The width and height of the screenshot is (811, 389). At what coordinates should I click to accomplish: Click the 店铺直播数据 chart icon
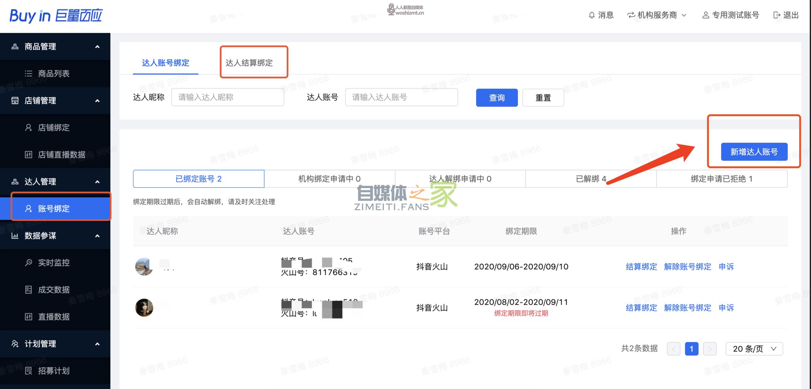28,155
